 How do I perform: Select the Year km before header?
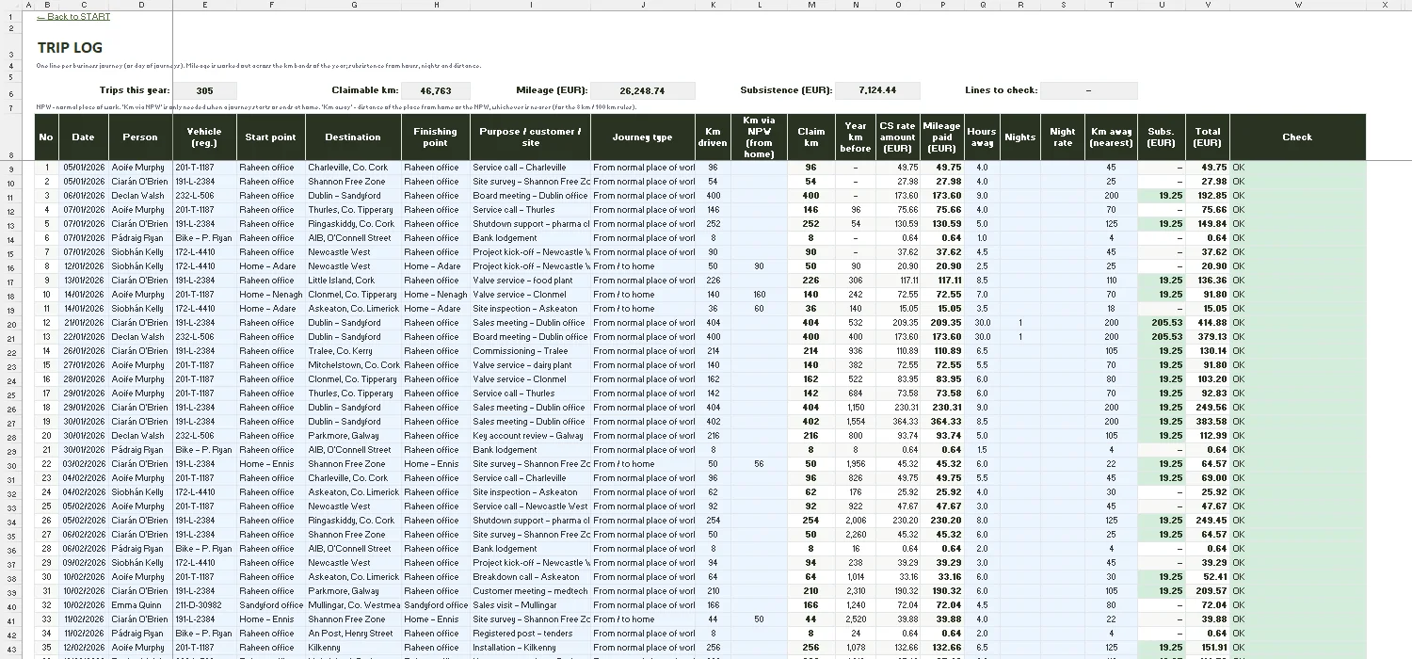[x=856, y=137]
